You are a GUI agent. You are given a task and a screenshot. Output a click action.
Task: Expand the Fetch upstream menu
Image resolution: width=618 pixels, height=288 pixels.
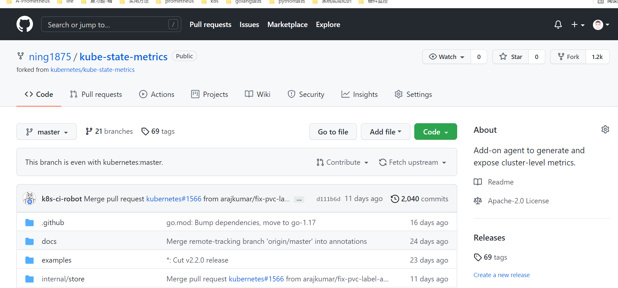[x=413, y=162]
